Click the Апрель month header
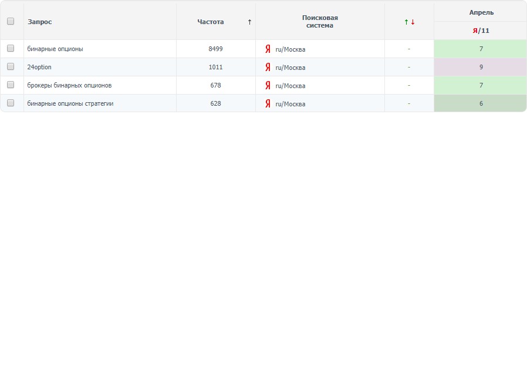Screen dimensions: 527x373 pos(481,12)
